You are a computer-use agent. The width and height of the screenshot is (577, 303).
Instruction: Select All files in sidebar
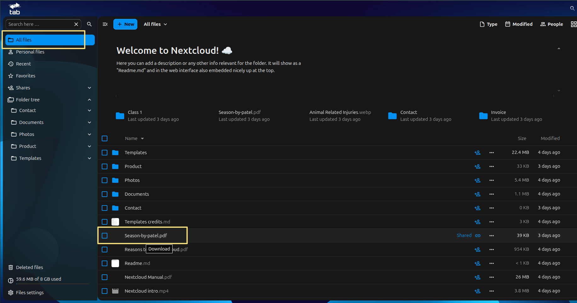pyautogui.click(x=50, y=40)
